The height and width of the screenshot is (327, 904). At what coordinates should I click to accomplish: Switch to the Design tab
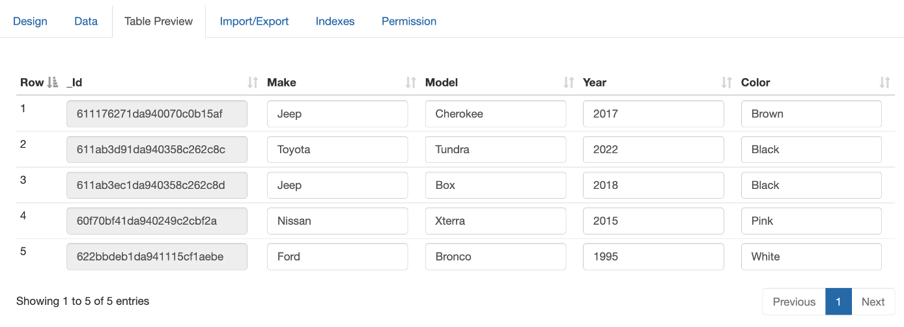pos(30,21)
